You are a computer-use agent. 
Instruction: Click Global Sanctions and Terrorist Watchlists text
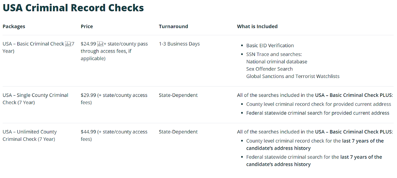coord(293,76)
